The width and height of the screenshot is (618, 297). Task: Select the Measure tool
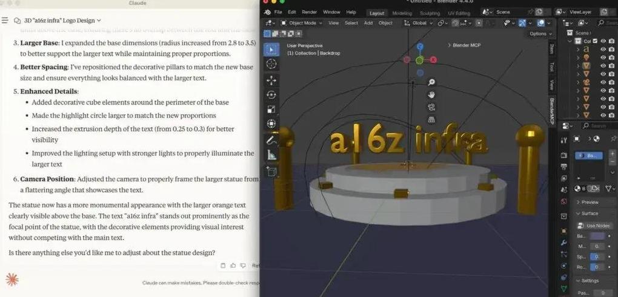pyautogui.click(x=271, y=155)
